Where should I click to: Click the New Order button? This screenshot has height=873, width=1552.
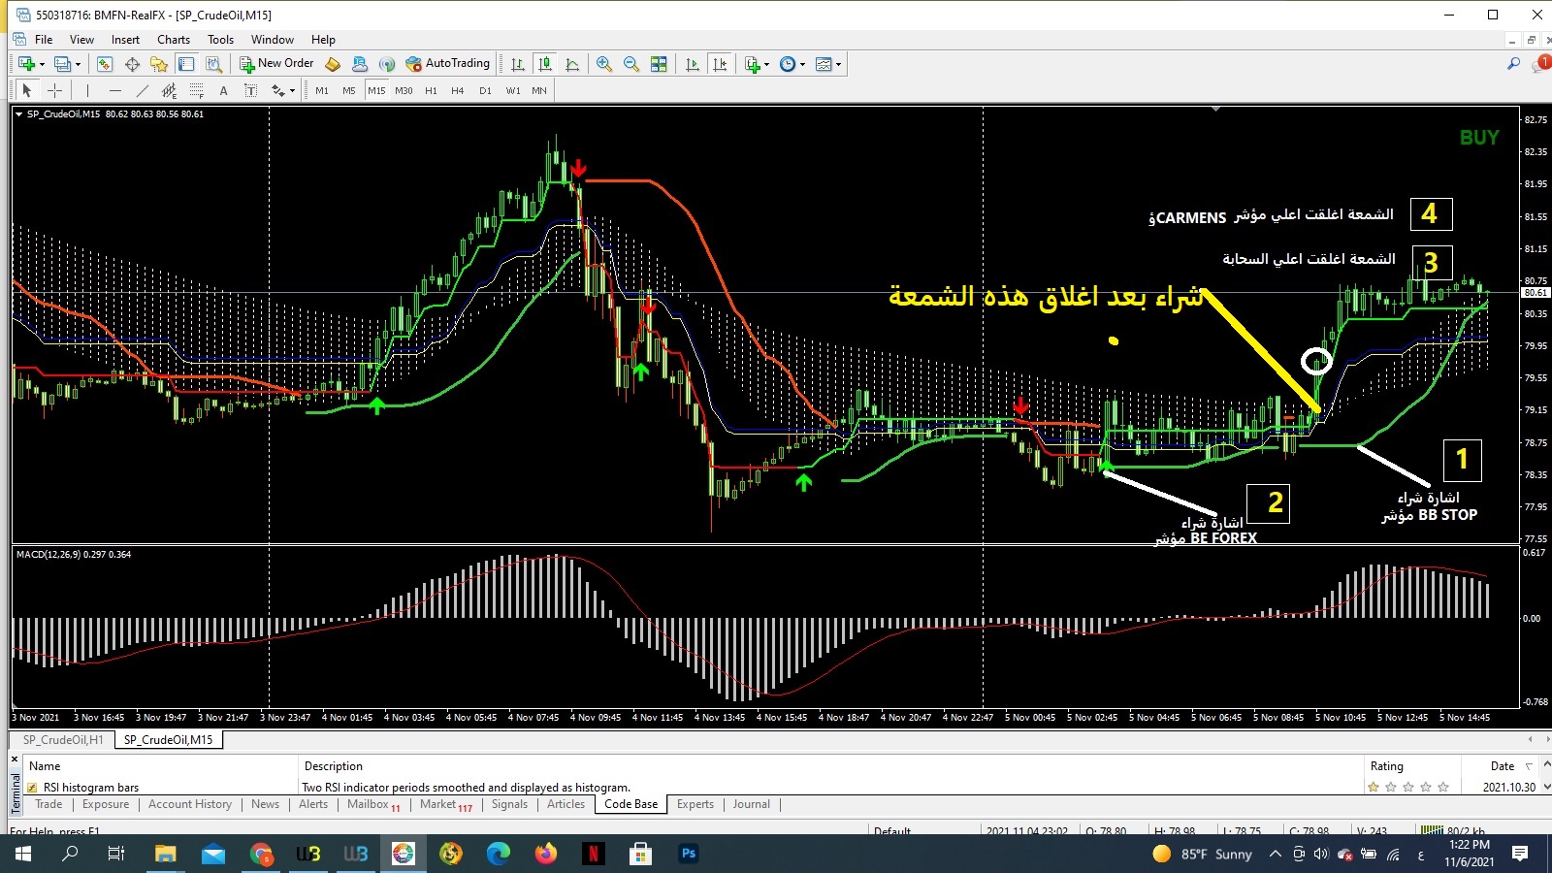pos(276,64)
